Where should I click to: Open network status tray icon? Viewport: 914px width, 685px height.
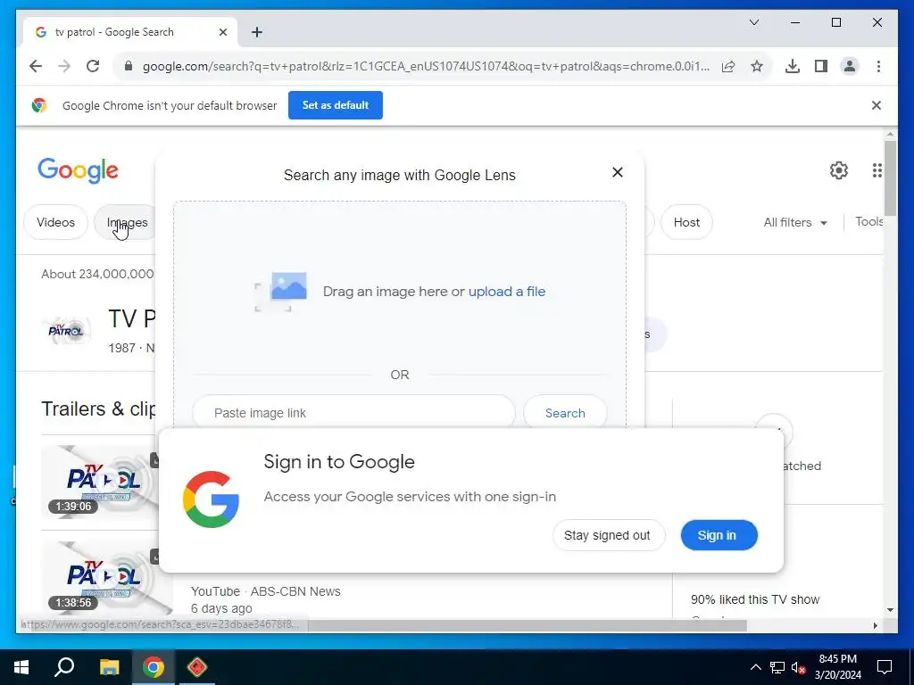[x=777, y=667]
